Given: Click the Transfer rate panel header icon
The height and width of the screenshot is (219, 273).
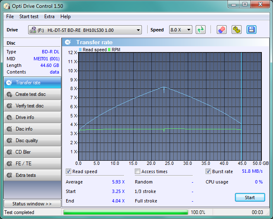Looking at the screenshot, I should [68, 42].
